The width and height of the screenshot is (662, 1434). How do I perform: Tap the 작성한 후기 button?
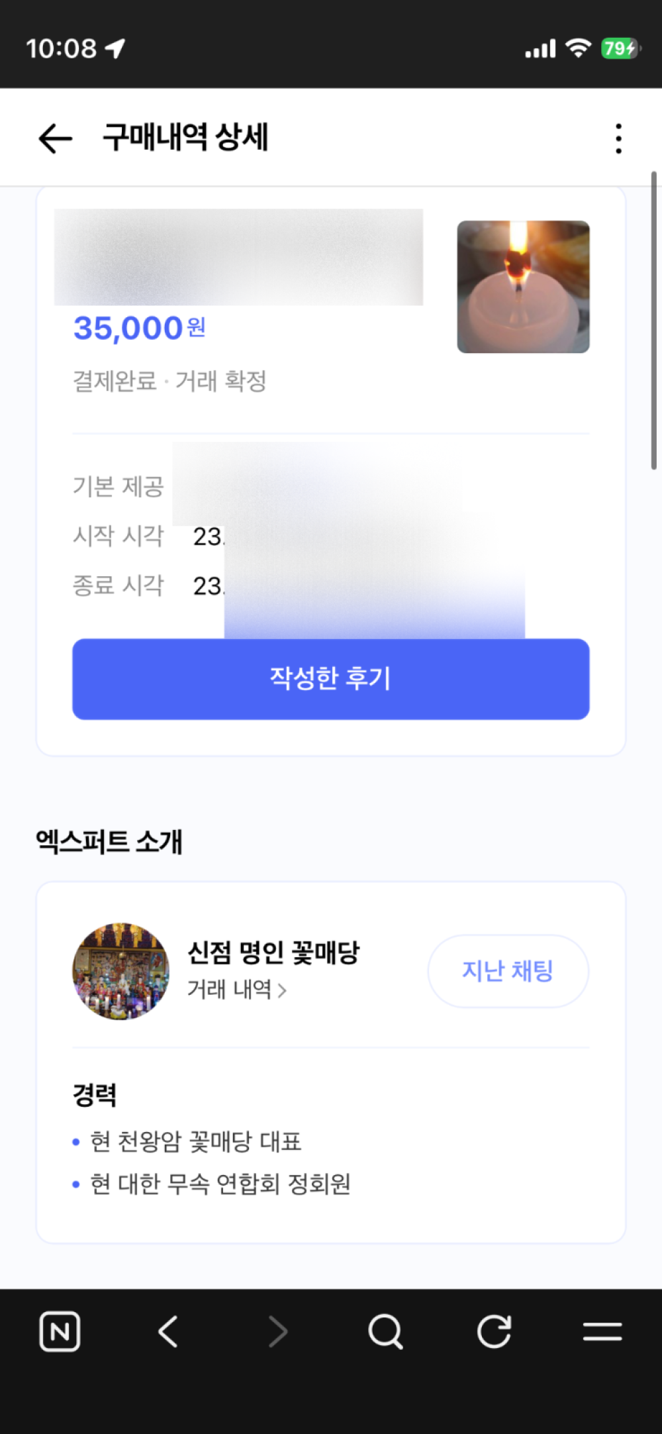coord(330,679)
